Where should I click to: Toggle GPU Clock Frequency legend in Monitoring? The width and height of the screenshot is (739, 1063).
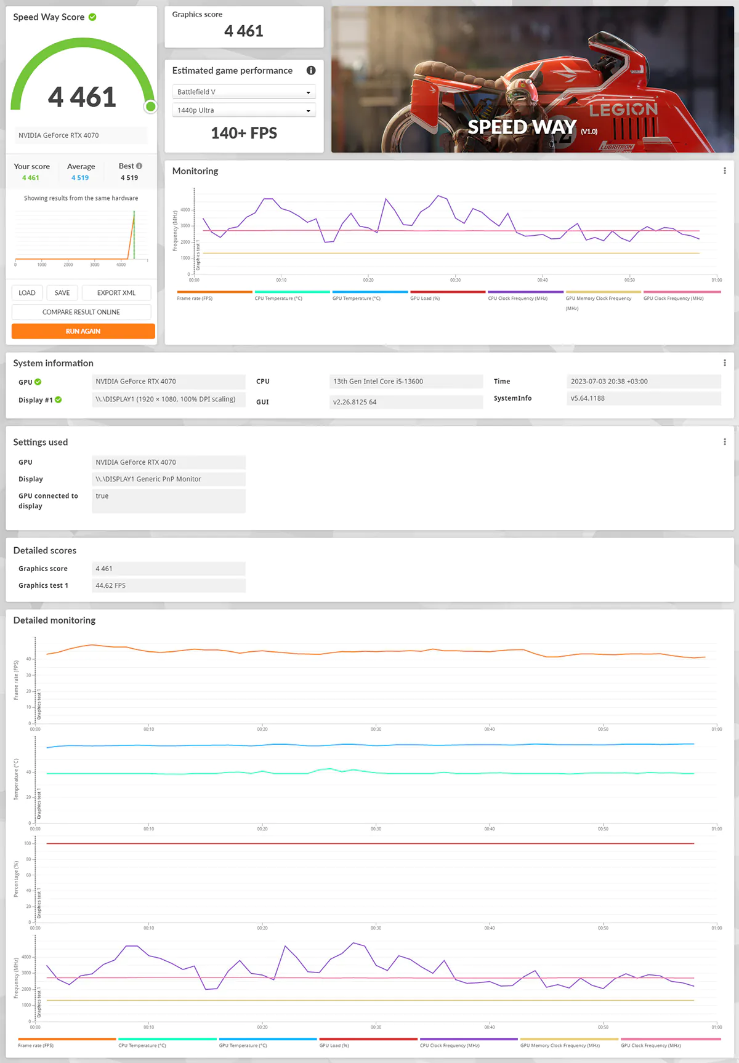pyautogui.click(x=681, y=296)
